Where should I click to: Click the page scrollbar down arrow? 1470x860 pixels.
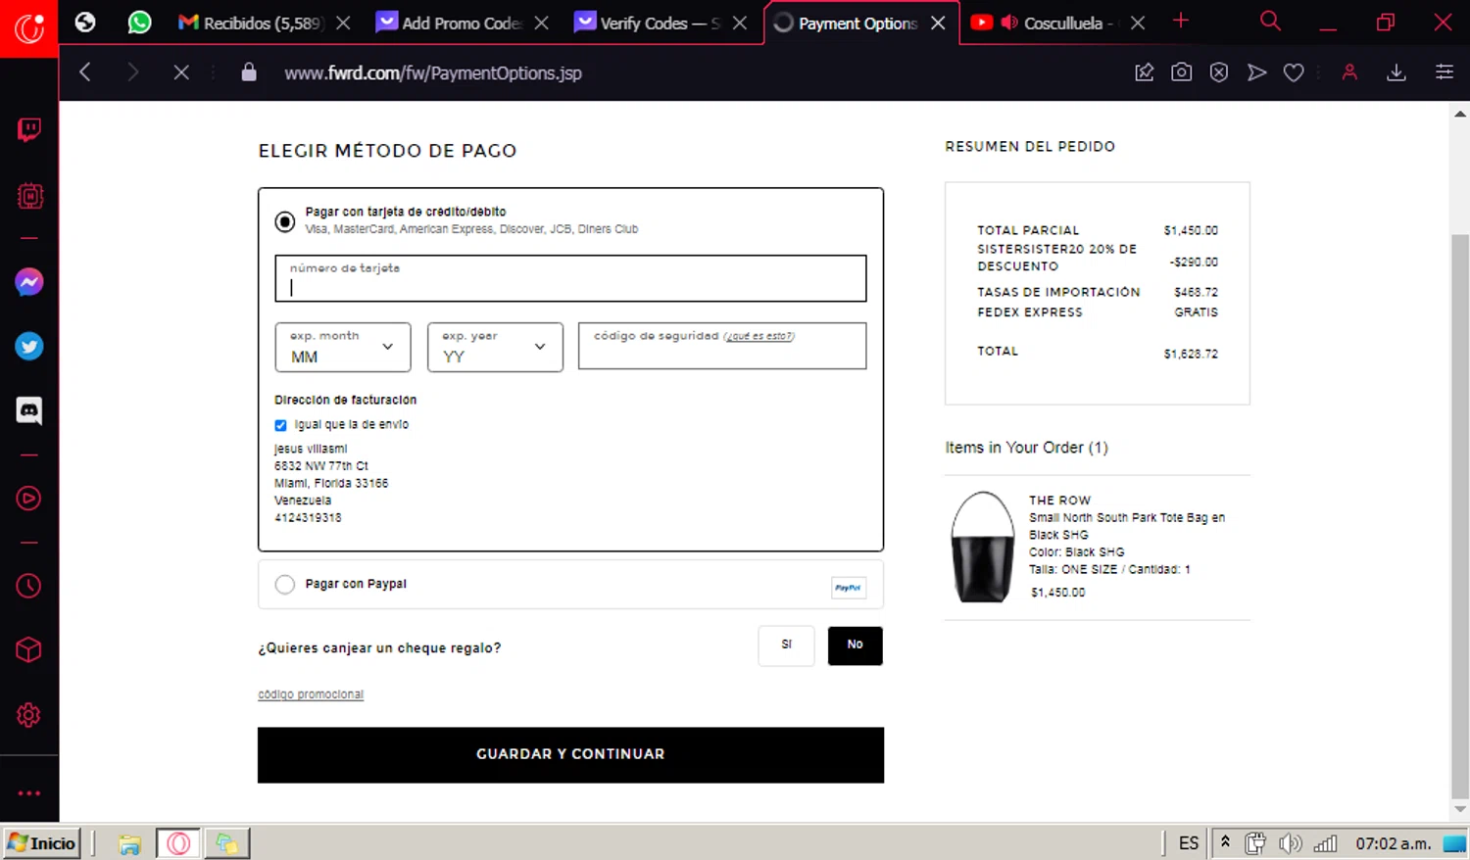(1460, 809)
